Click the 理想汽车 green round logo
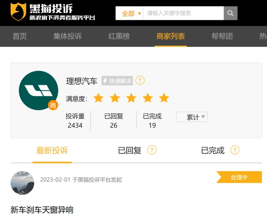 [39, 91]
